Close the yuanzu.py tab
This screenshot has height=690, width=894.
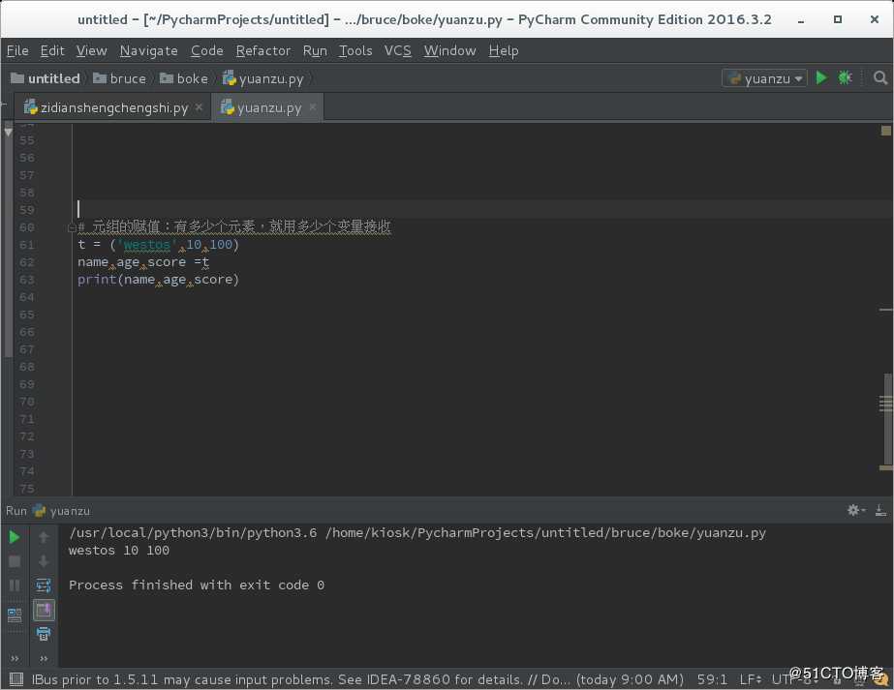(x=312, y=107)
